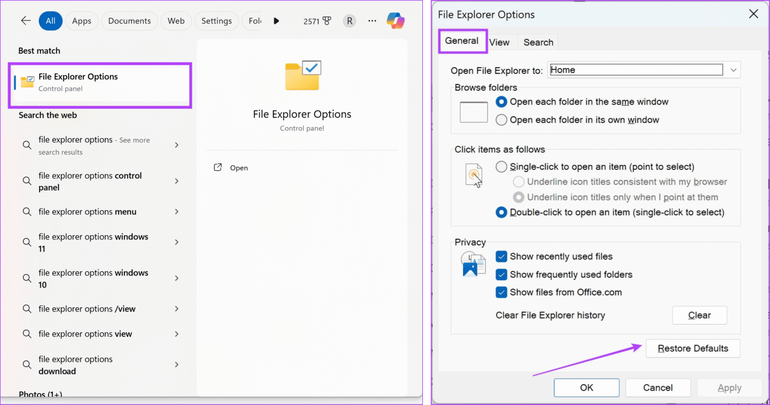770x405 pixels.
Task: Click File Explorer Options folder icon in Best match
Action: tap(27, 82)
